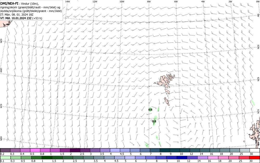This screenshot has width=260, height=163.
Task: Click the 2W longitude label
Action: point(230,2)
